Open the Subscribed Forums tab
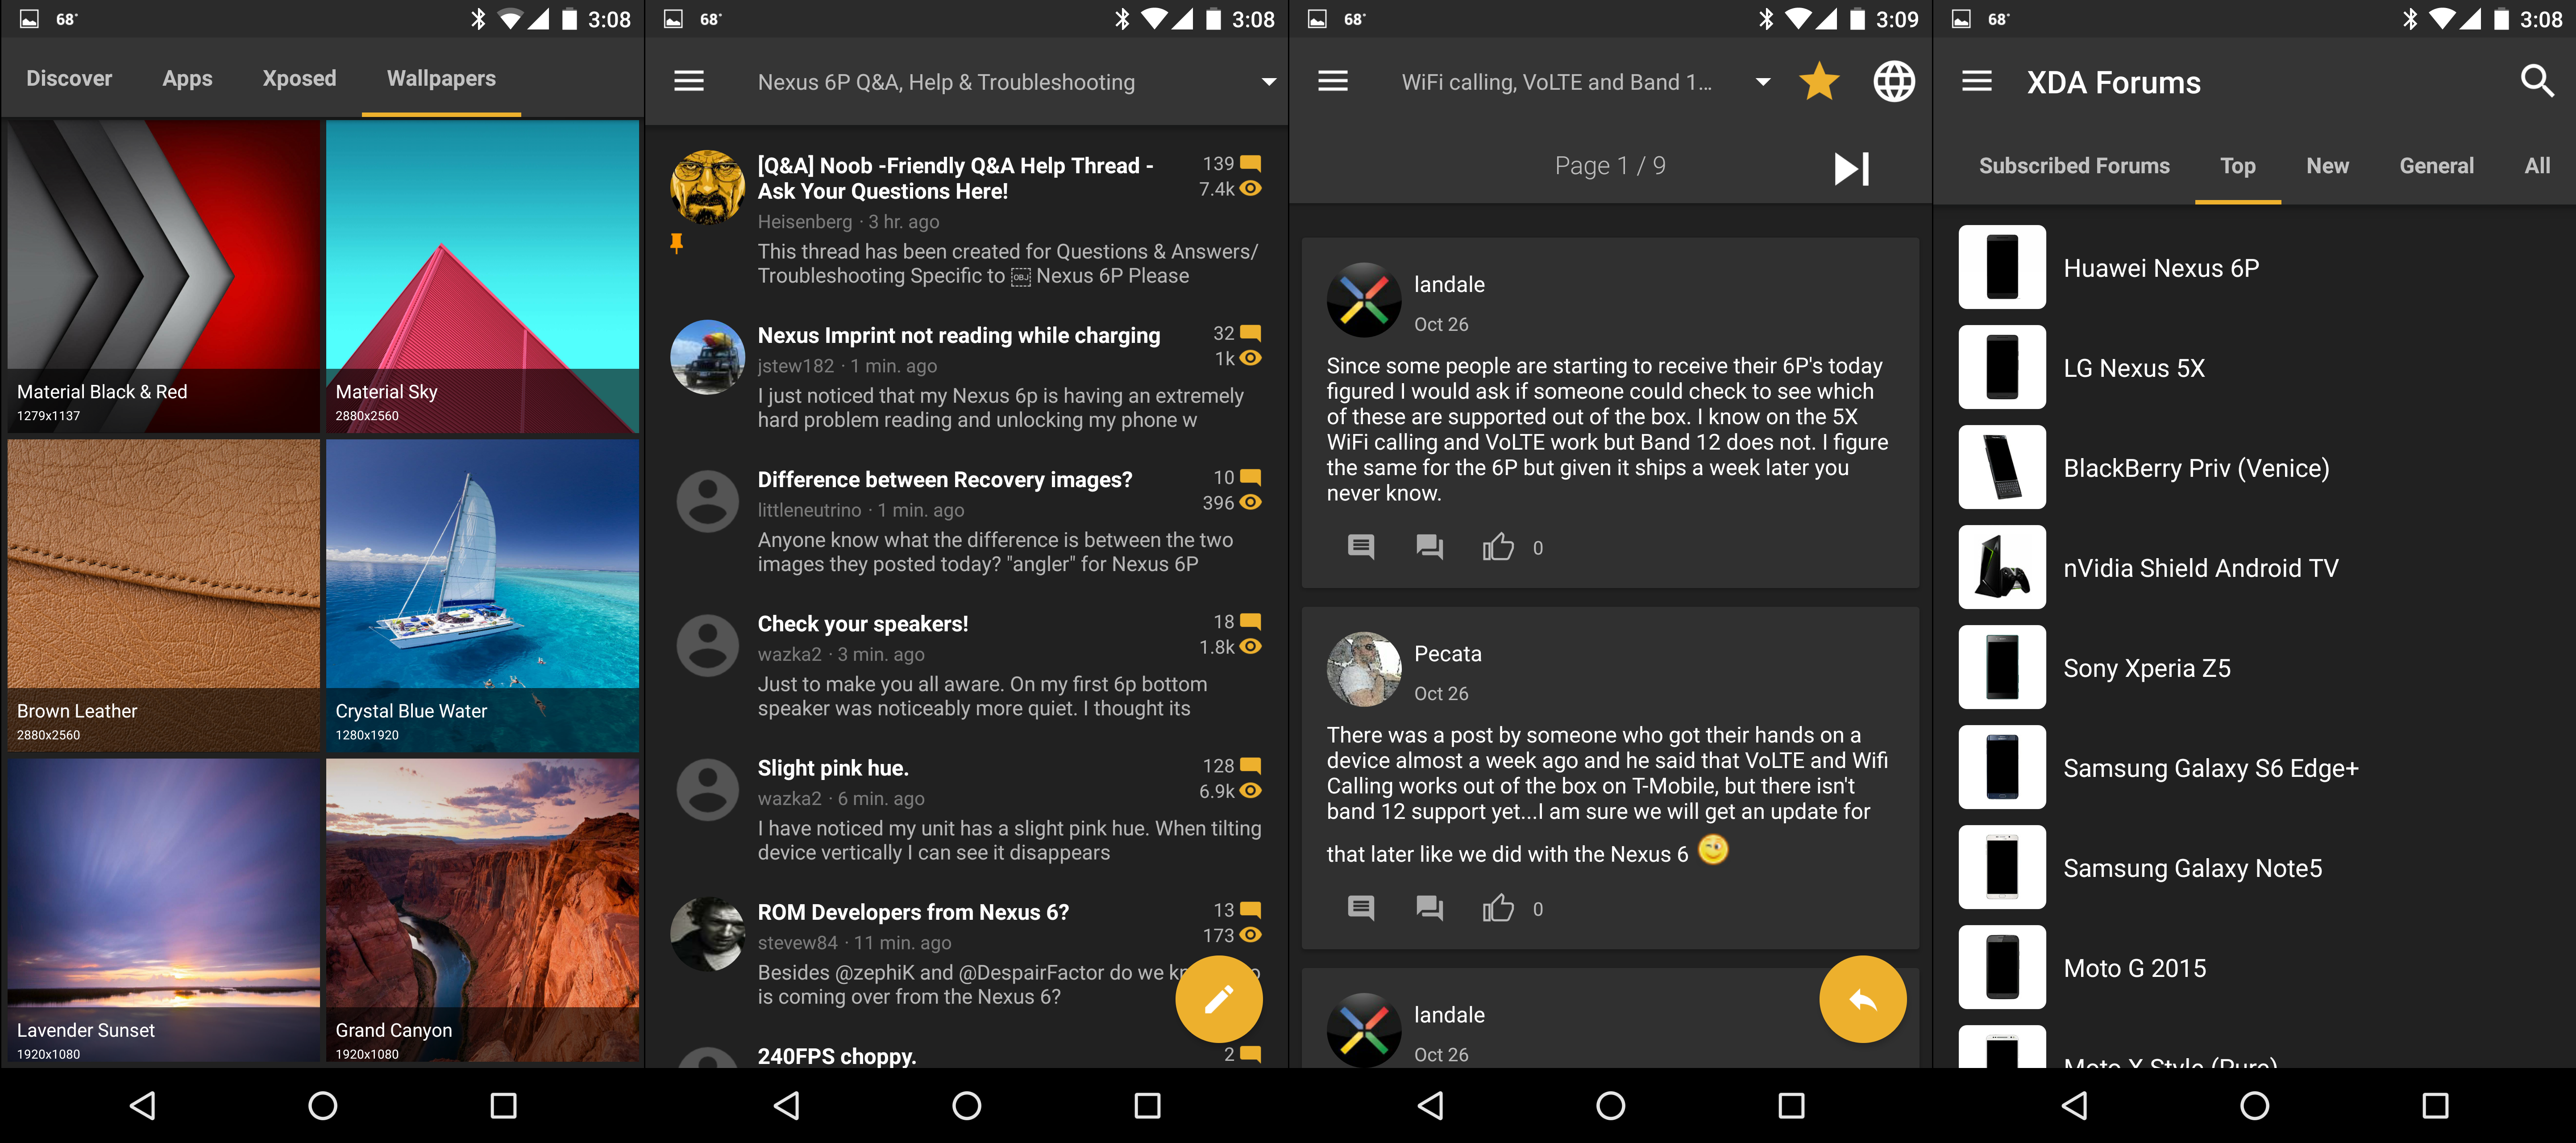Screen dimensions: 2576x1143 coord(2074,166)
